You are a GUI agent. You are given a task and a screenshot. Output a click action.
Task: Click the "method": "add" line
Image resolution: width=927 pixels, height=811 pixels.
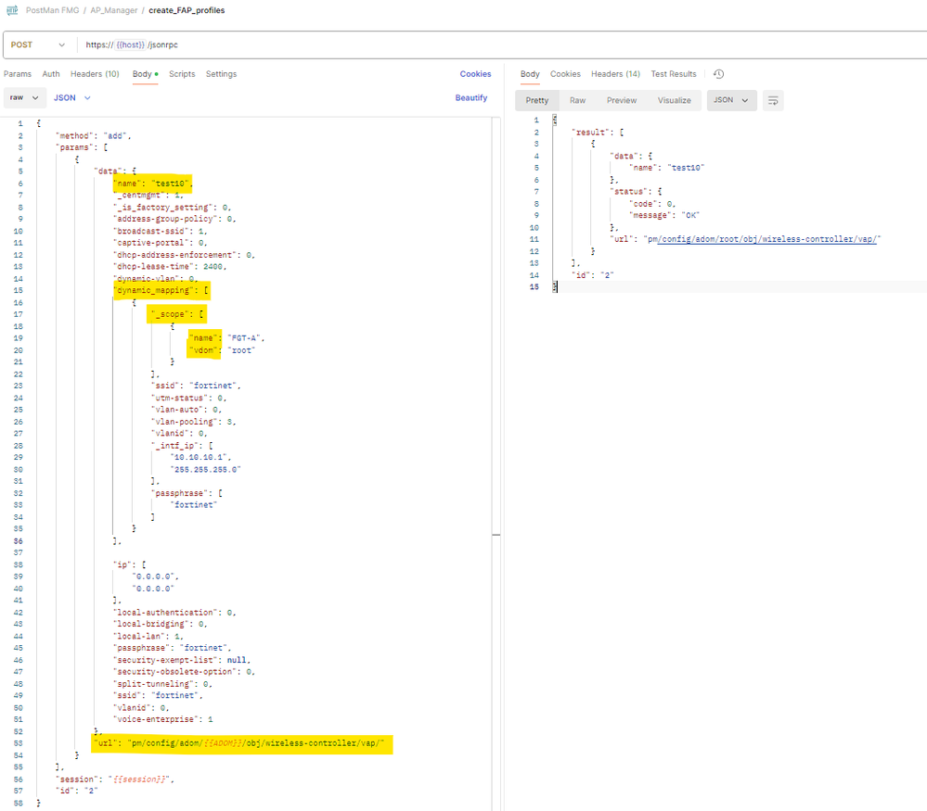(94, 136)
